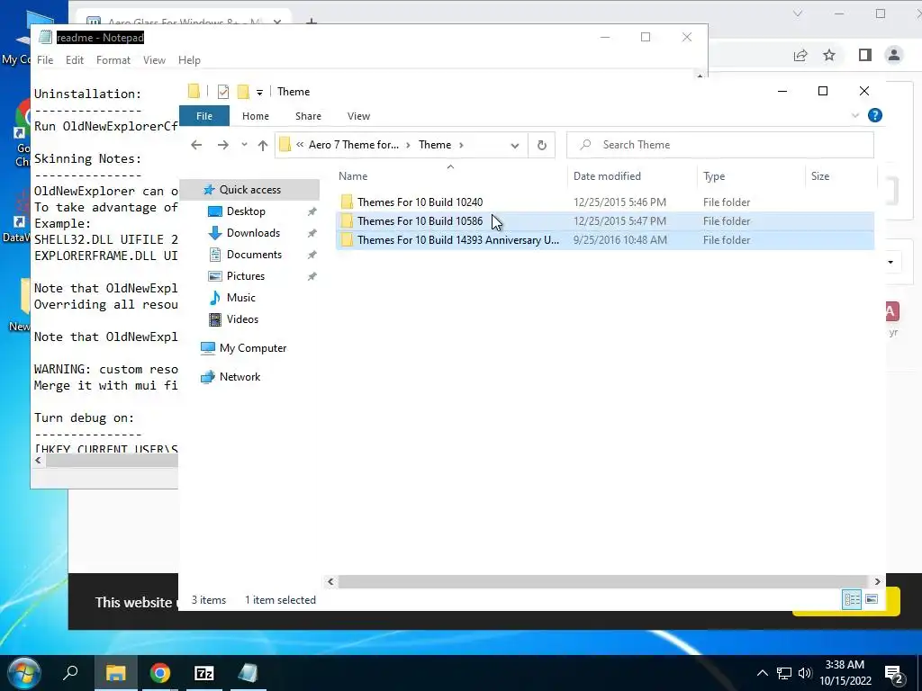
Task: Click the Properties icon in title bar
Action: 223,92
